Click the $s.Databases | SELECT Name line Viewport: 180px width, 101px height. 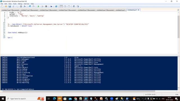[20, 26]
